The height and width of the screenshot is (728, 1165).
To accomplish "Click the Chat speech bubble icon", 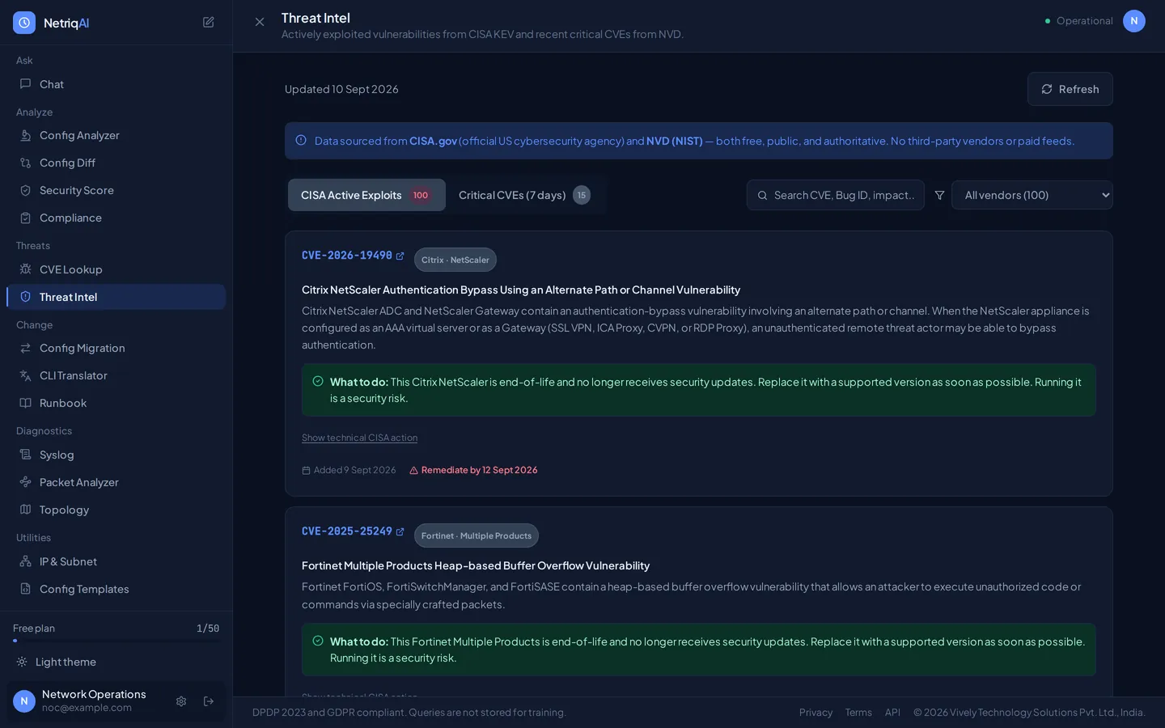I will click(25, 83).
